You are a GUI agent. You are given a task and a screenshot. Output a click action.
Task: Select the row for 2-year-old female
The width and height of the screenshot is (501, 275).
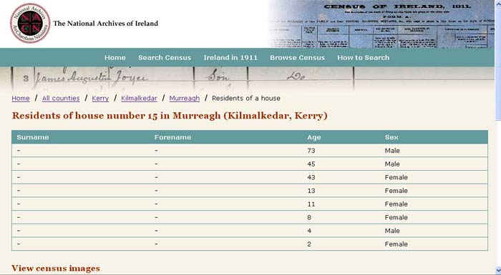(x=250, y=244)
